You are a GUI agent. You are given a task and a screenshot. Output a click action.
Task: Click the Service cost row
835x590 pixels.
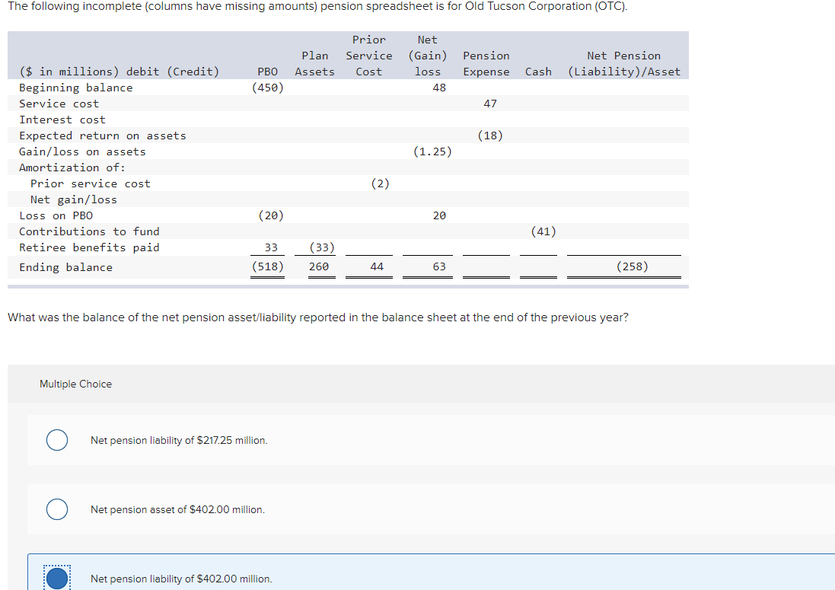(59, 103)
